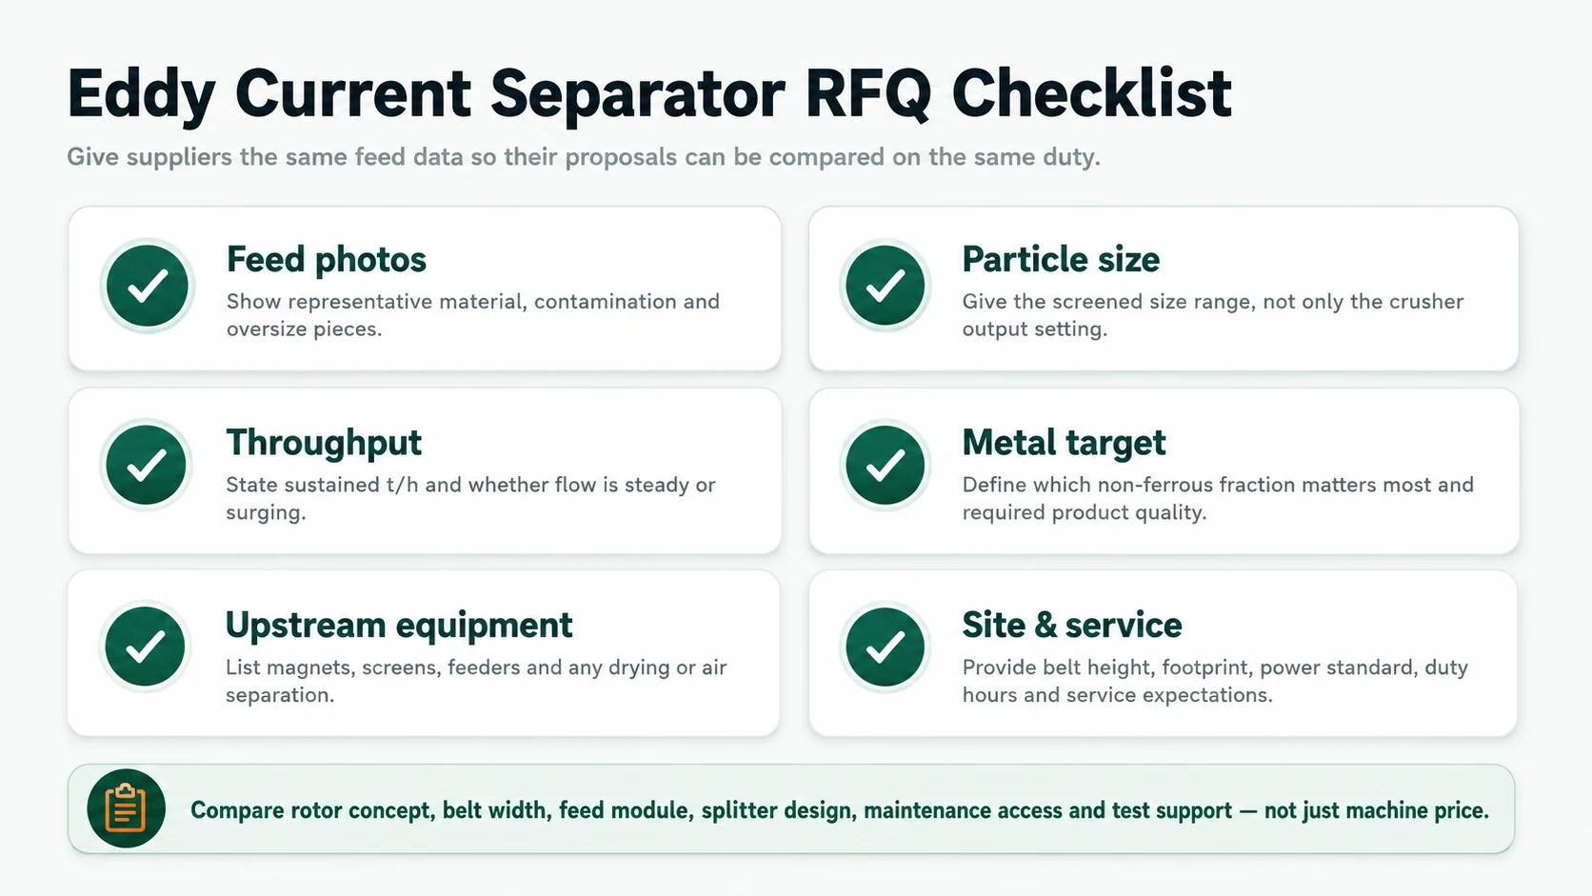Click description listing magnets, screens, feeders
The width and height of the screenshot is (1592, 896).
point(476,681)
